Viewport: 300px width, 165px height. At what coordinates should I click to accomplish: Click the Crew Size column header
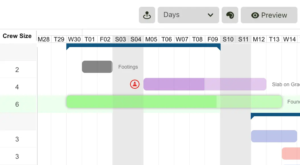pos(17,36)
